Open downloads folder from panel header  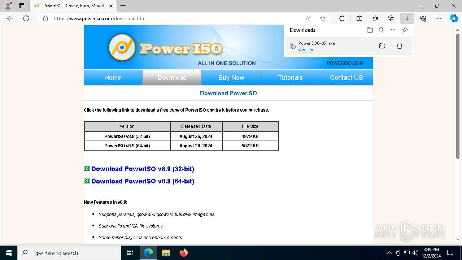(370, 30)
